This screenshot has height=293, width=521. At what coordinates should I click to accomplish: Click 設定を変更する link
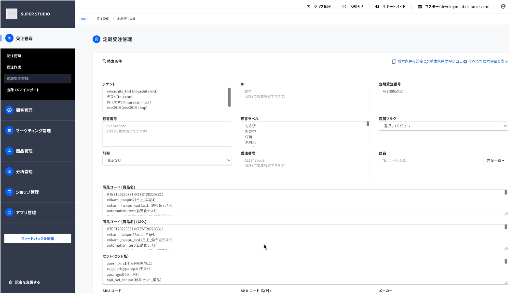point(27,282)
